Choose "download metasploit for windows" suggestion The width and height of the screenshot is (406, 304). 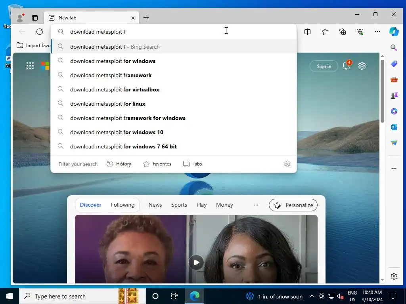pyautogui.click(x=174, y=61)
